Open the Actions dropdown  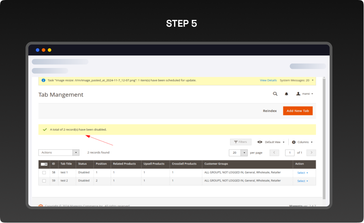[x=59, y=153]
